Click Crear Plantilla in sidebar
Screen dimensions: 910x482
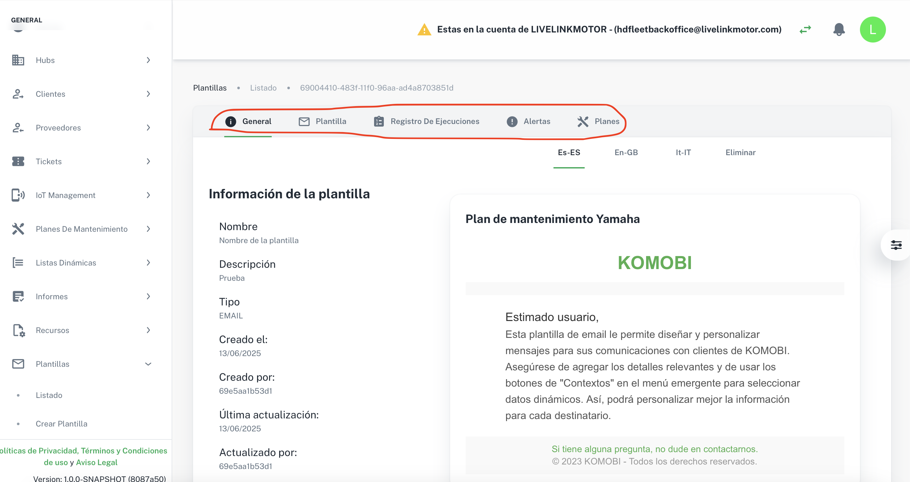(61, 424)
